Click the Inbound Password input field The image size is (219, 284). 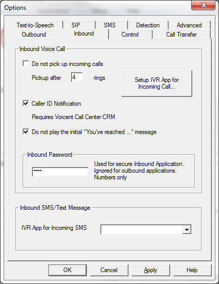point(60,172)
